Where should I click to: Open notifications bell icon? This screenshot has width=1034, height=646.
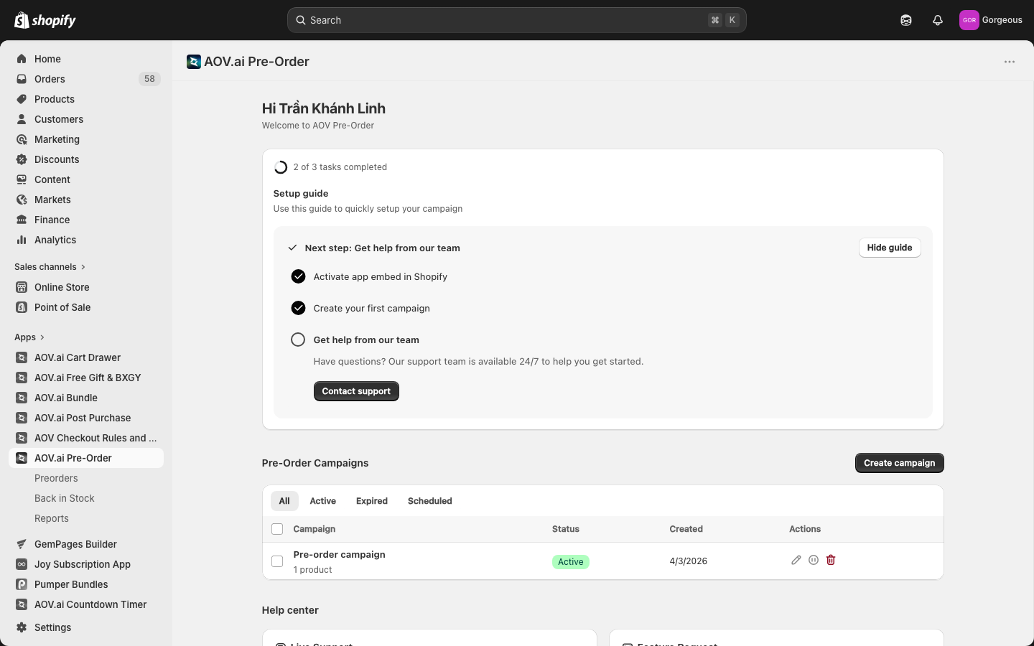tap(938, 20)
